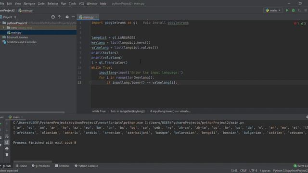Open the View menu
This screenshot has height=173, width=308.
pyautogui.click(x=18, y=3)
